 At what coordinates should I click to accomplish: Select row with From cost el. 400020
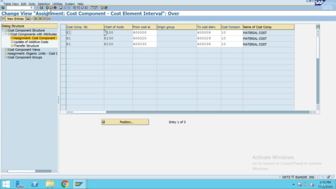click(x=63, y=38)
